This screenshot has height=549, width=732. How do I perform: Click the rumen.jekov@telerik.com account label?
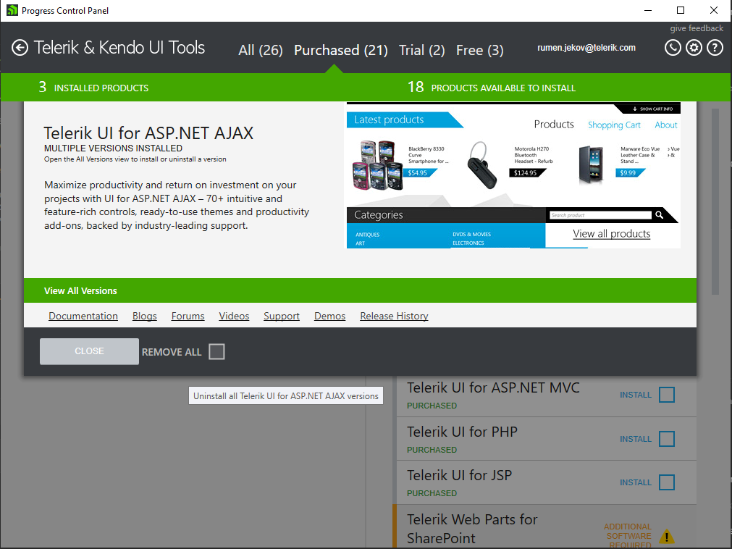(x=586, y=48)
